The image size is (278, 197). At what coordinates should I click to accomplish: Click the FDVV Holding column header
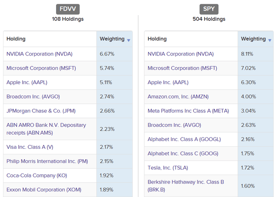pos(16,39)
